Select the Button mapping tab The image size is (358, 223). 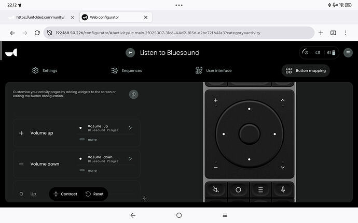pyautogui.click(x=306, y=70)
